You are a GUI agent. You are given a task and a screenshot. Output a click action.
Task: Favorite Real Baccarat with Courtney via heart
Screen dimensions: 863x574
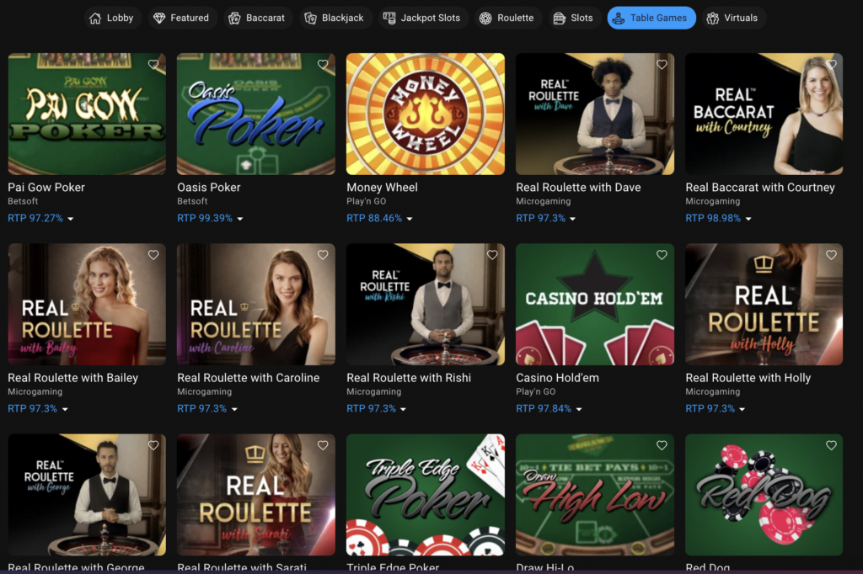click(x=832, y=64)
